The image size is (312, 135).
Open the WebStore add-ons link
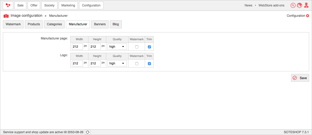point(271,5)
